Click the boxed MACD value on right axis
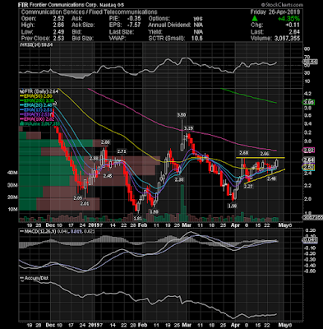The width and height of the screenshot is (323, 329). [310, 240]
